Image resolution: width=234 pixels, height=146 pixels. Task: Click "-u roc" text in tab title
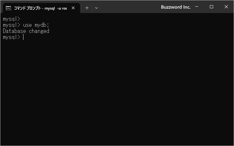point(62,8)
